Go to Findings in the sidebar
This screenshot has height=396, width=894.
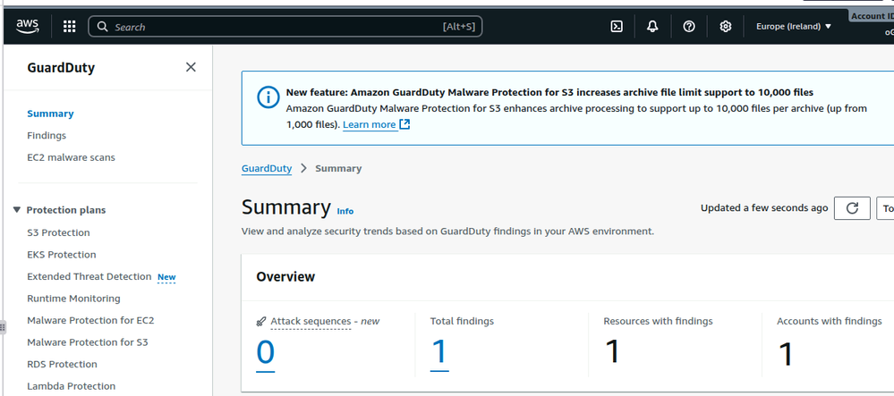(47, 136)
